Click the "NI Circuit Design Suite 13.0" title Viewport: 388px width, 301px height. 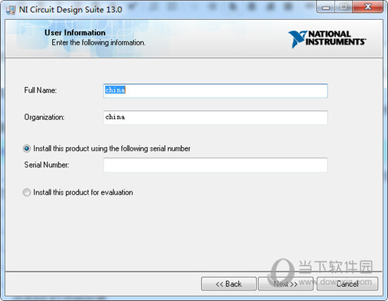(x=71, y=10)
